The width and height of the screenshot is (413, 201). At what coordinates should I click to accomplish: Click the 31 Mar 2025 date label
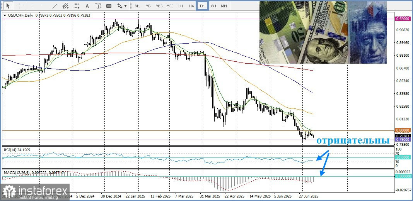tap(210, 196)
